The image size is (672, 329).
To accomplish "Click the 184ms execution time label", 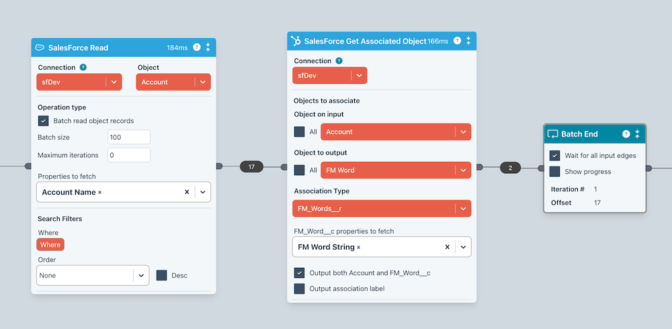I will point(177,48).
